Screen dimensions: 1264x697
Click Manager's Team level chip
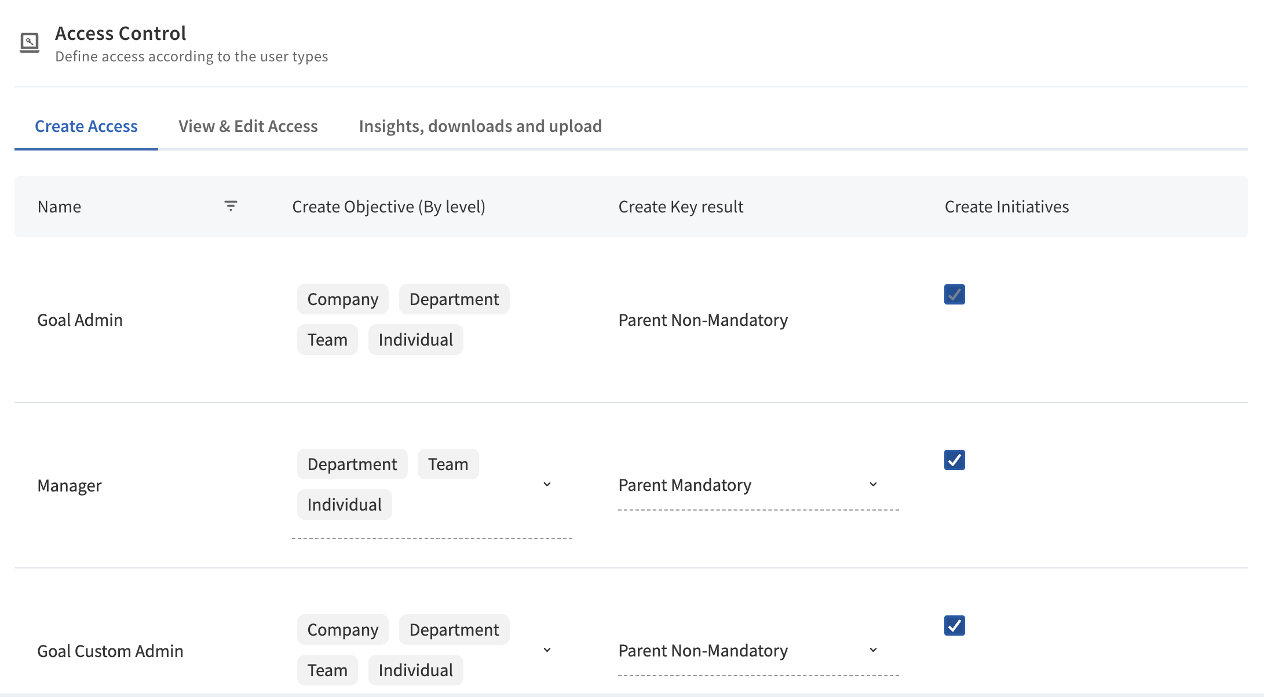coord(448,464)
